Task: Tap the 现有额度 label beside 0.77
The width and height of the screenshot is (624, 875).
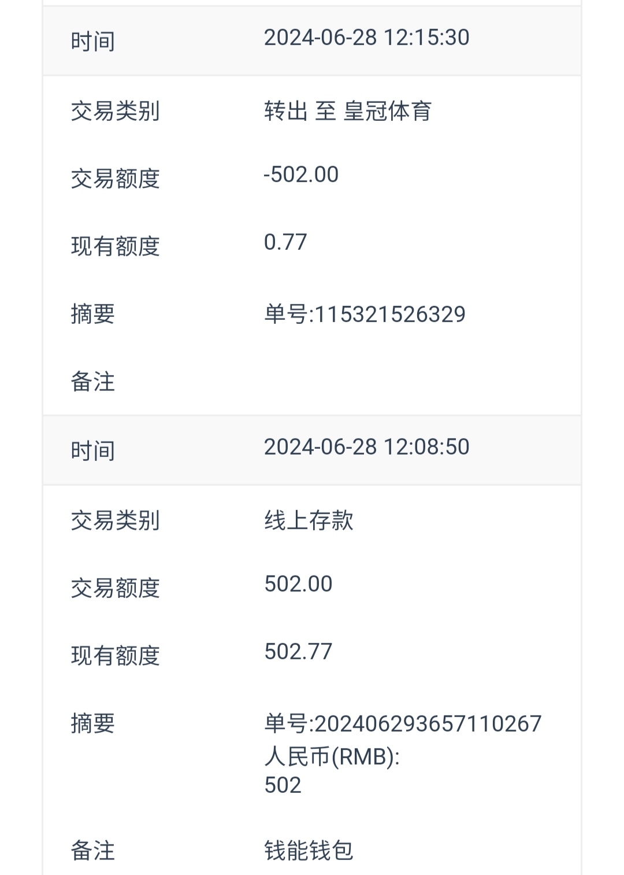Action: pyautogui.click(x=115, y=246)
